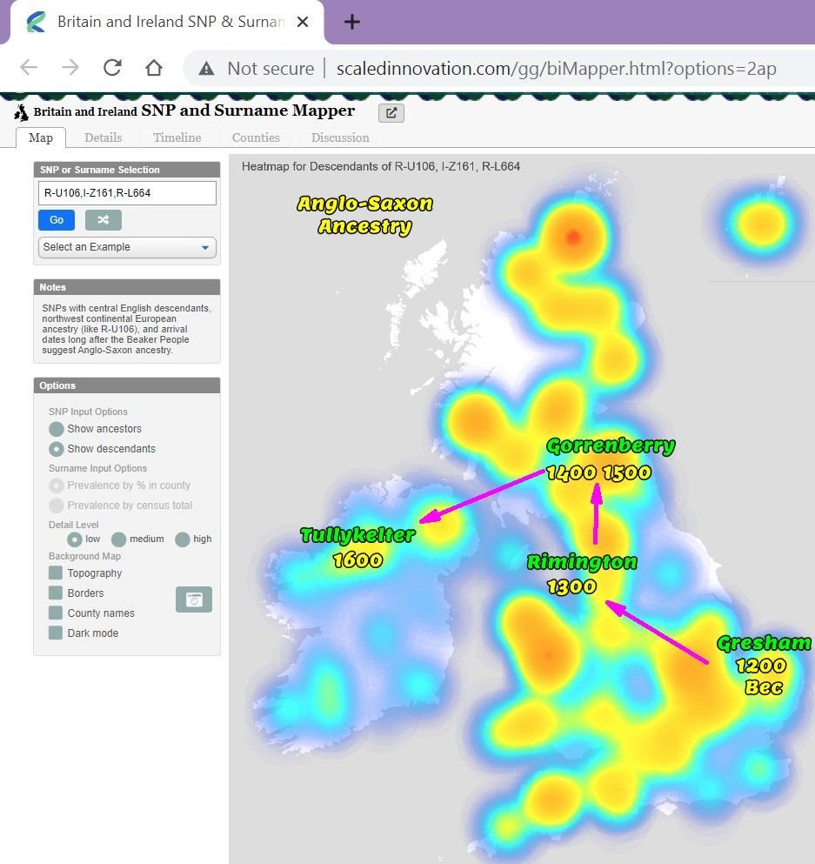
Task: Click the camera screenshot icon button
Action: click(x=194, y=599)
